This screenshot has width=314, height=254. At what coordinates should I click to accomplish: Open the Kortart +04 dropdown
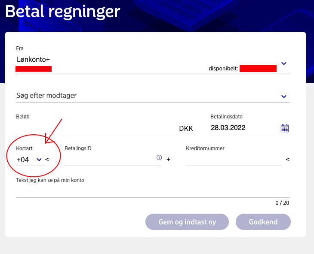point(31,160)
